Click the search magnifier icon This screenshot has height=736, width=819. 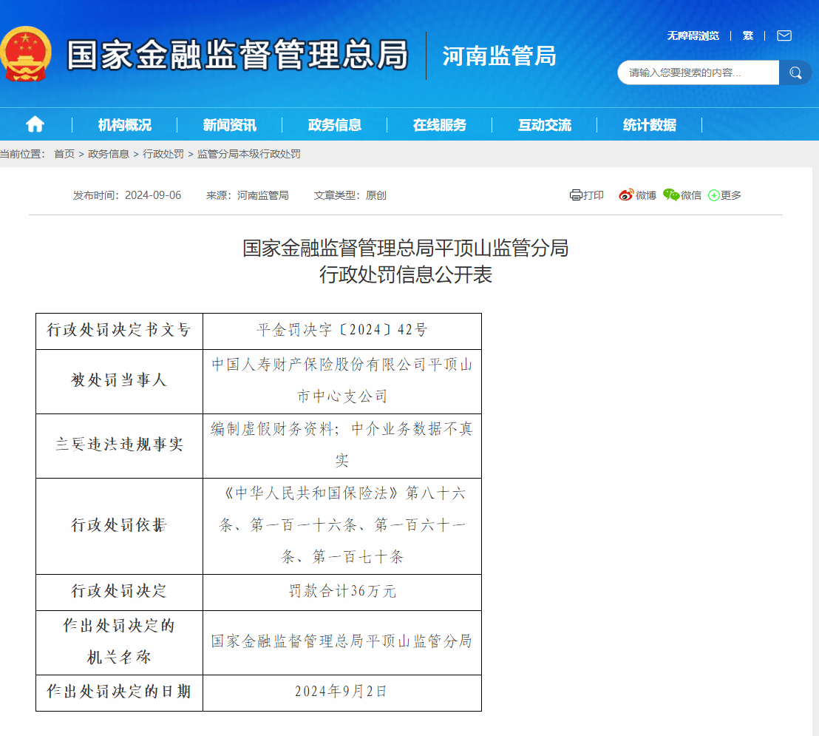[x=795, y=72]
